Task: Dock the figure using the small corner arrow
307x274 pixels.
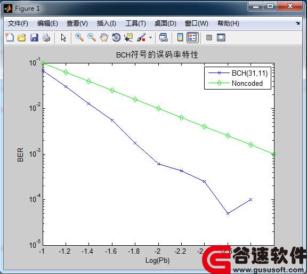Action: (x=297, y=23)
